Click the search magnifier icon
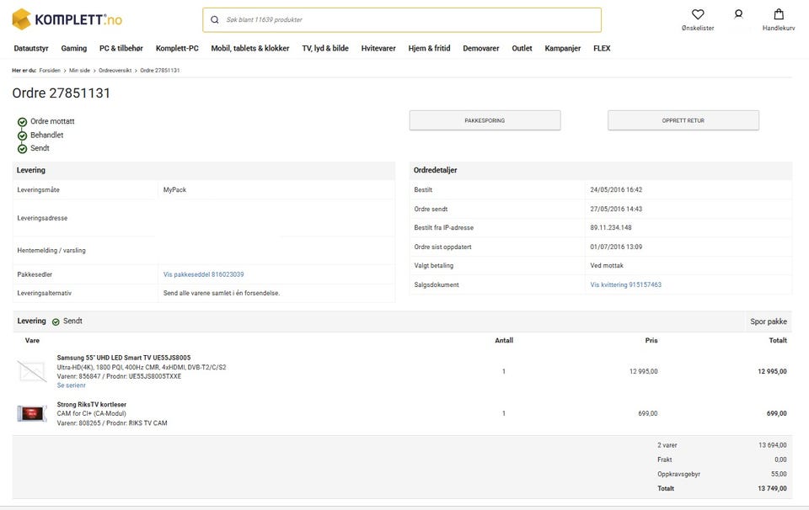The width and height of the screenshot is (809, 510). click(x=215, y=19)
